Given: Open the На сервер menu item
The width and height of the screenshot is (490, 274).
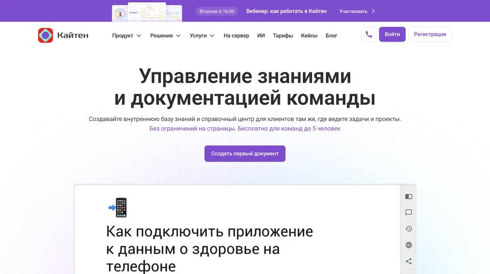Looking at the screenshot, I should coord(236,36).
